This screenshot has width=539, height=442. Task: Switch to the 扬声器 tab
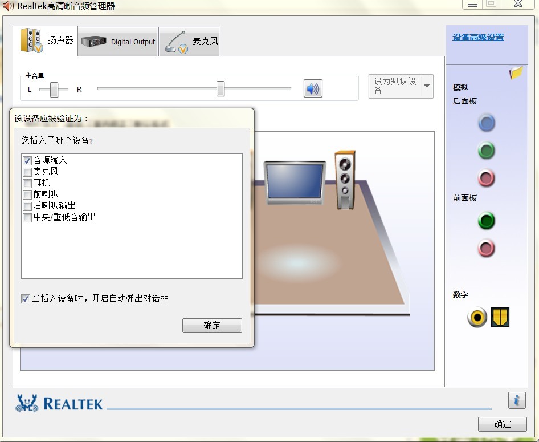[46, 40]
